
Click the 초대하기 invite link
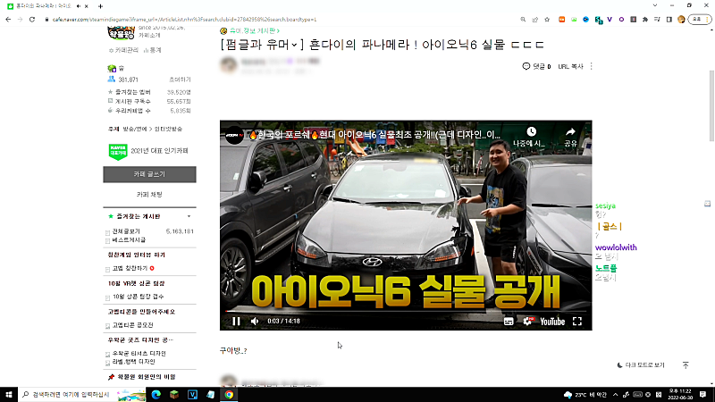pyautogui.click(x=180, y=80)
